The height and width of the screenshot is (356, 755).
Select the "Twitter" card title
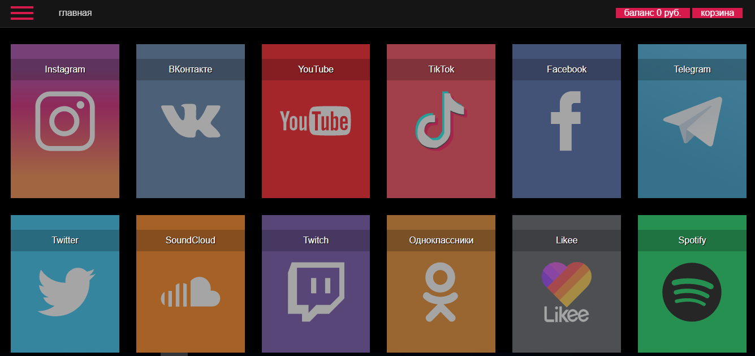(x=65, y=241)
